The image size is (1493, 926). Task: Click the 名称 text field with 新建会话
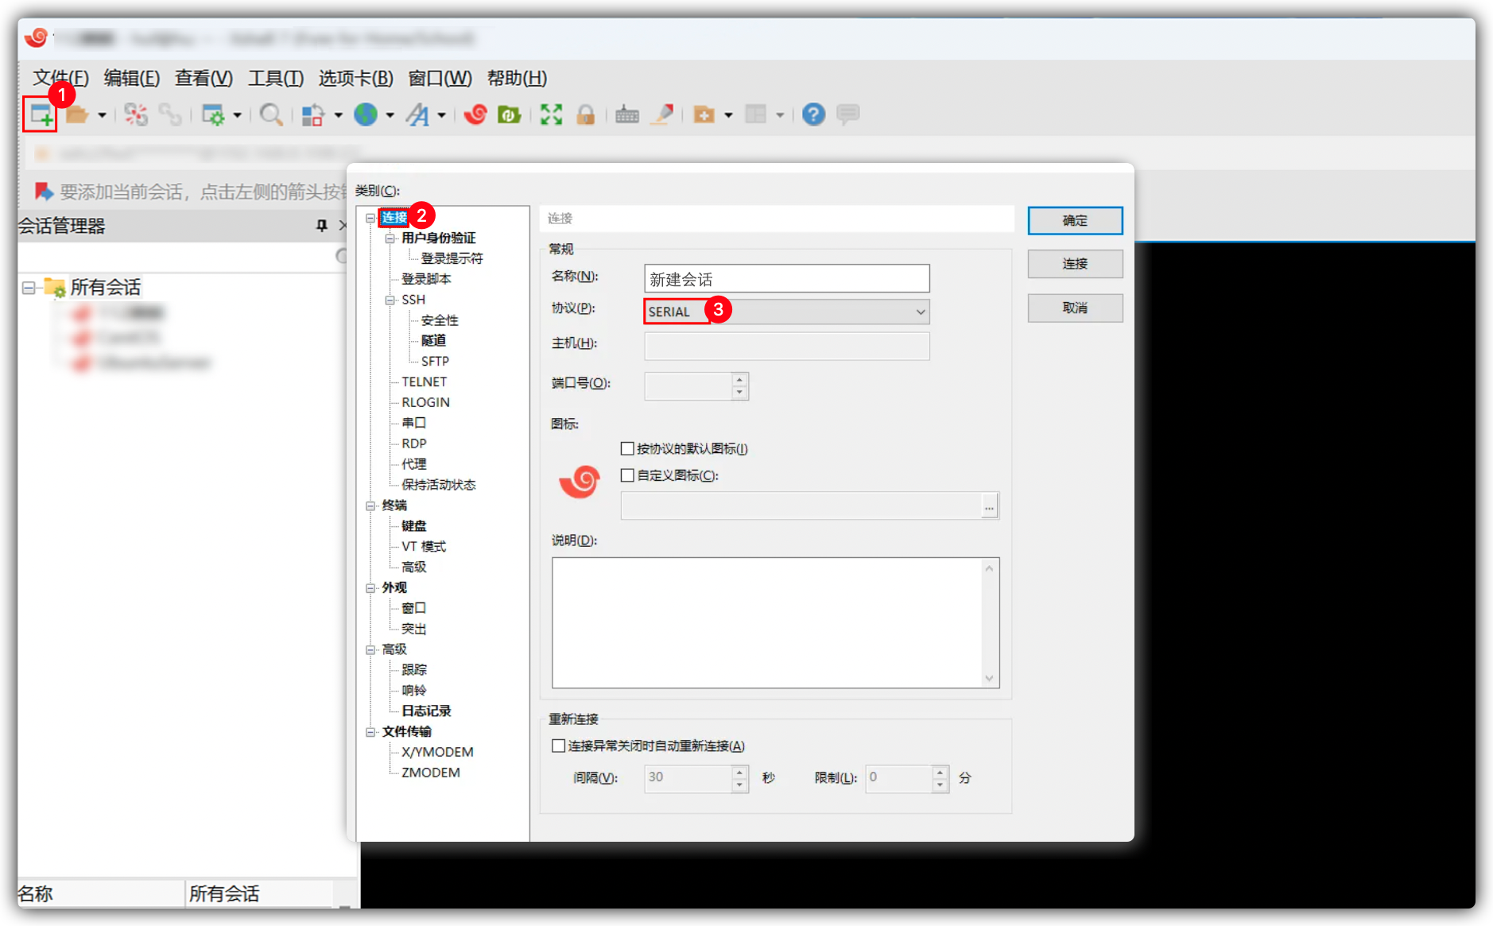(785, 279)
